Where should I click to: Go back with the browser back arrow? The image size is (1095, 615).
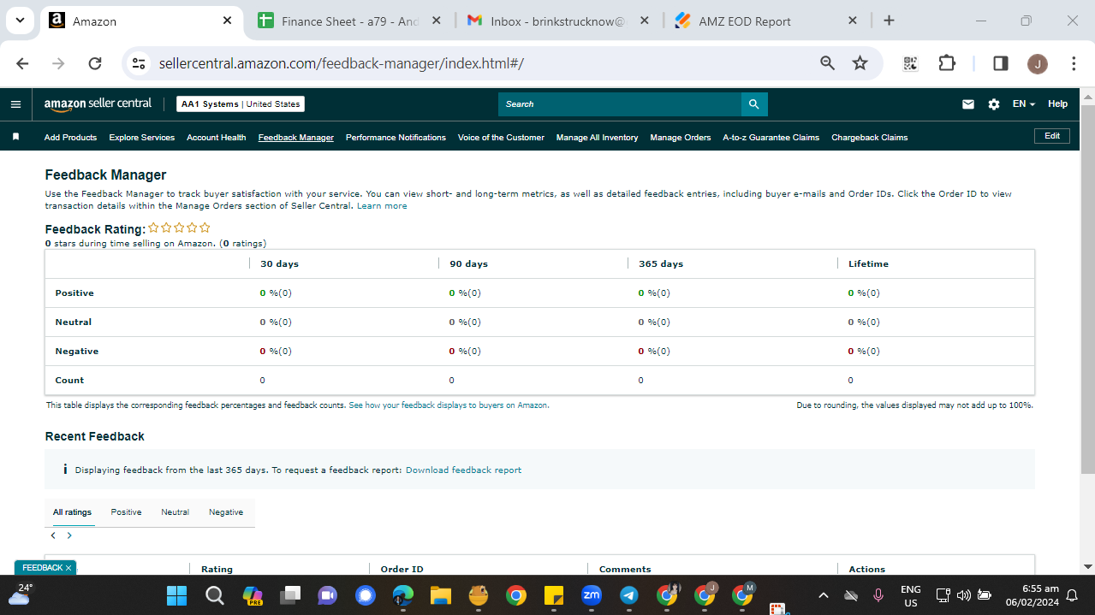[x=22, y=63]
